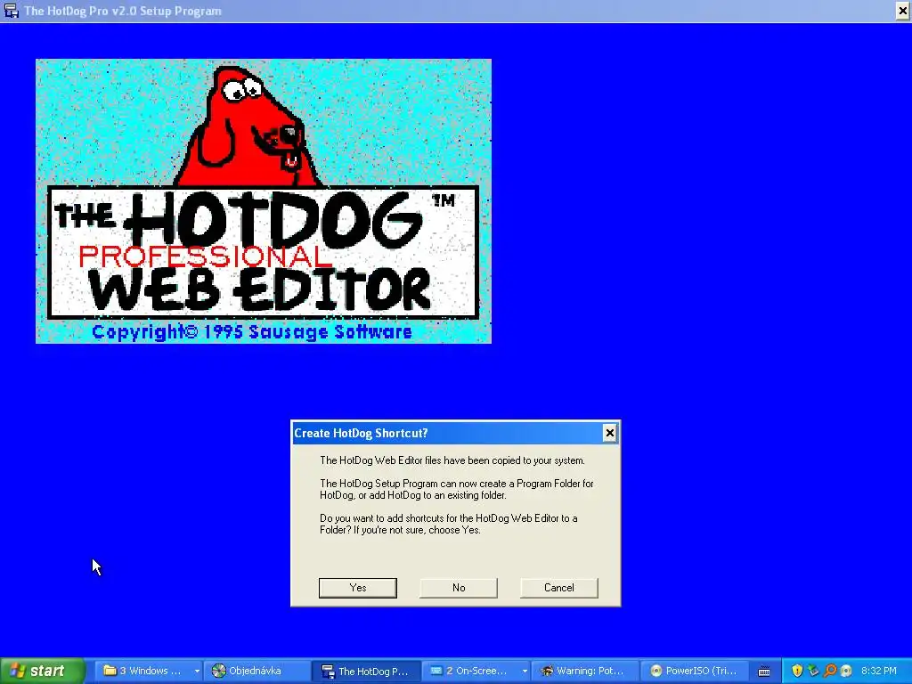Click the HotDog Professional Web Editor logo
912x684 pixels.
(264, 200)
